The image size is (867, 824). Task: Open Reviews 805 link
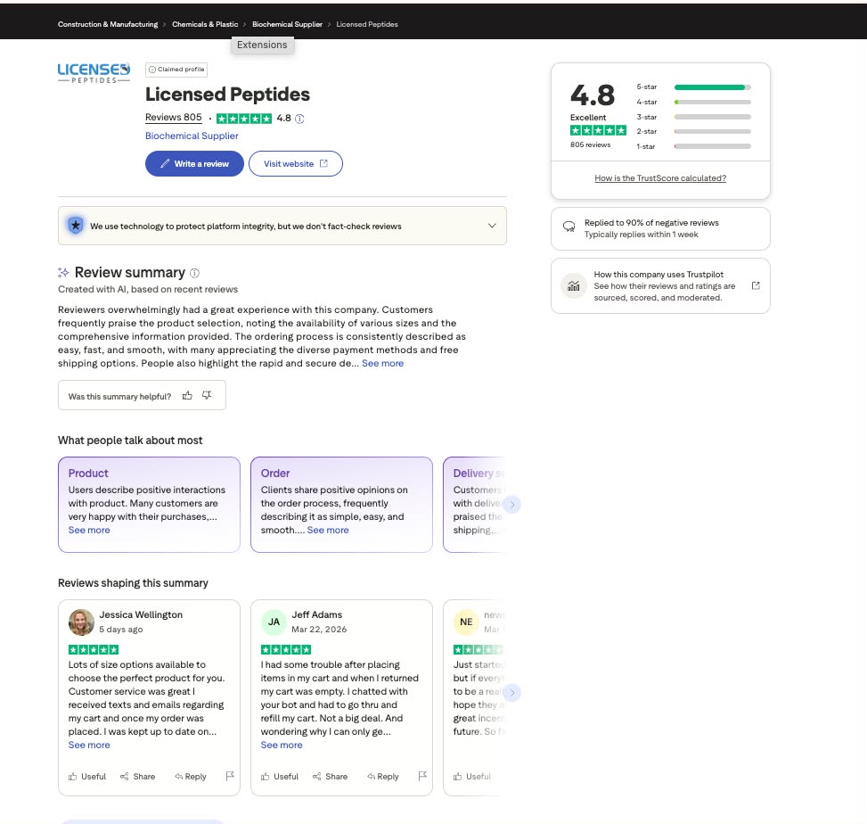point(174,118)
